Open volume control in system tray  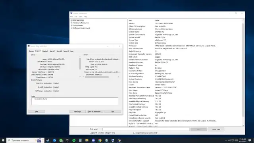click(x=229, y=140)
